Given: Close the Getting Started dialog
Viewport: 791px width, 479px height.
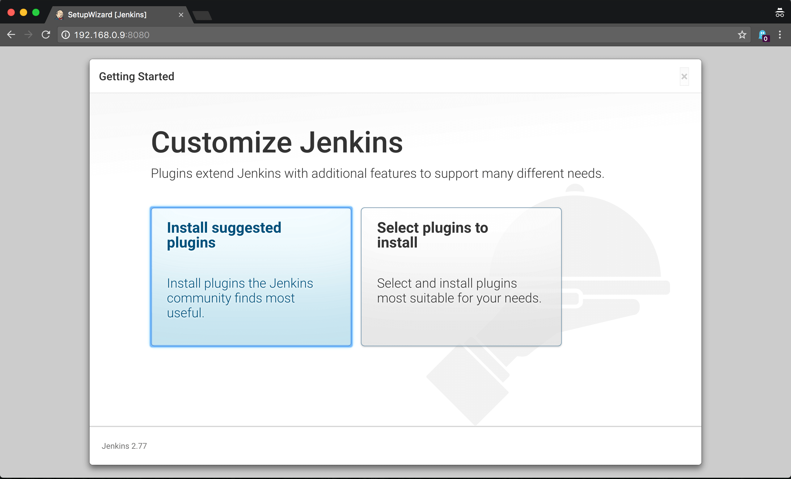Looking at the screenshot, I should pos(684,76).
